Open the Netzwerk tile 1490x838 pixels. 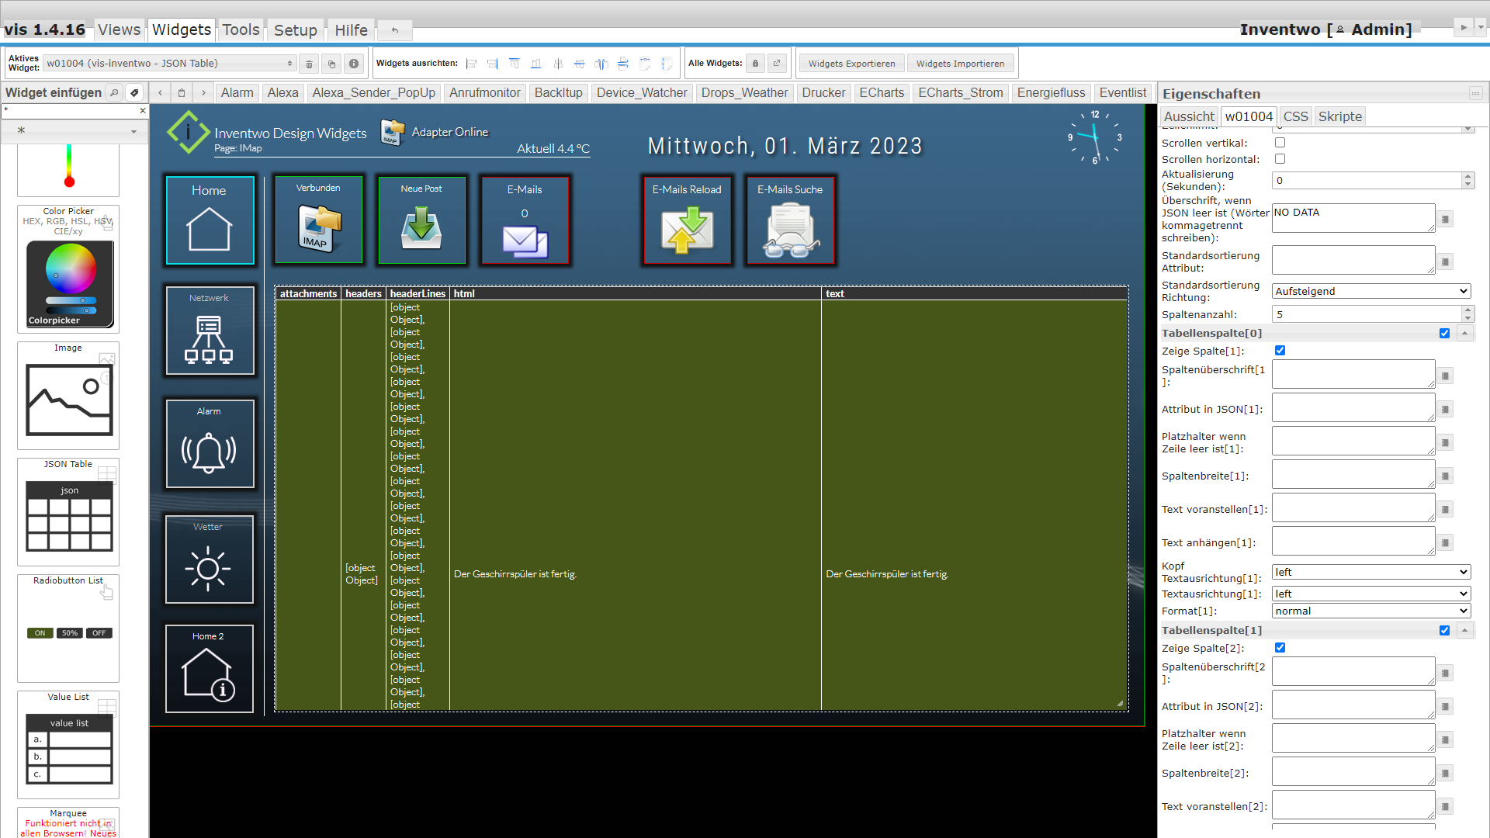pyautogui.click(x=210, y=331)
